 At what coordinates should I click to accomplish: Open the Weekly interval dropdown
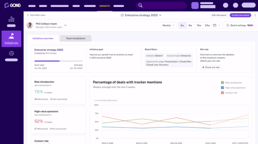click(168, 25)
